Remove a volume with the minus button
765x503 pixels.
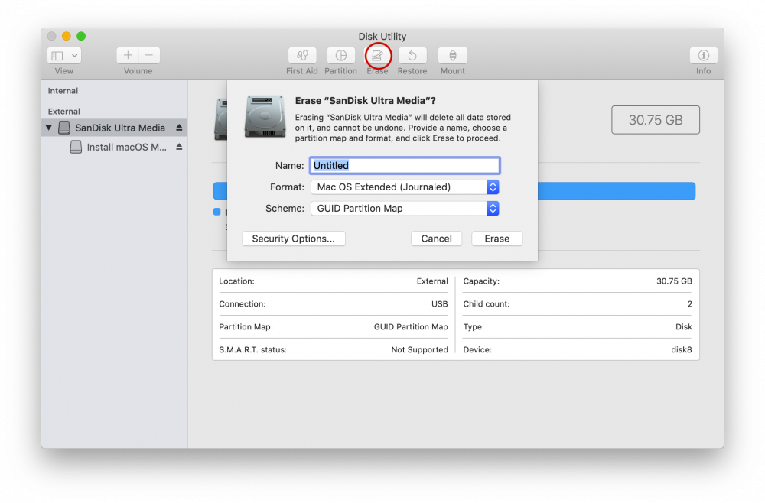(149, 56)
